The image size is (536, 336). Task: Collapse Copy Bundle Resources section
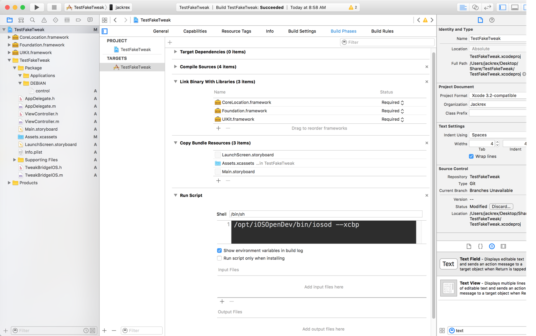coord(175,143)
